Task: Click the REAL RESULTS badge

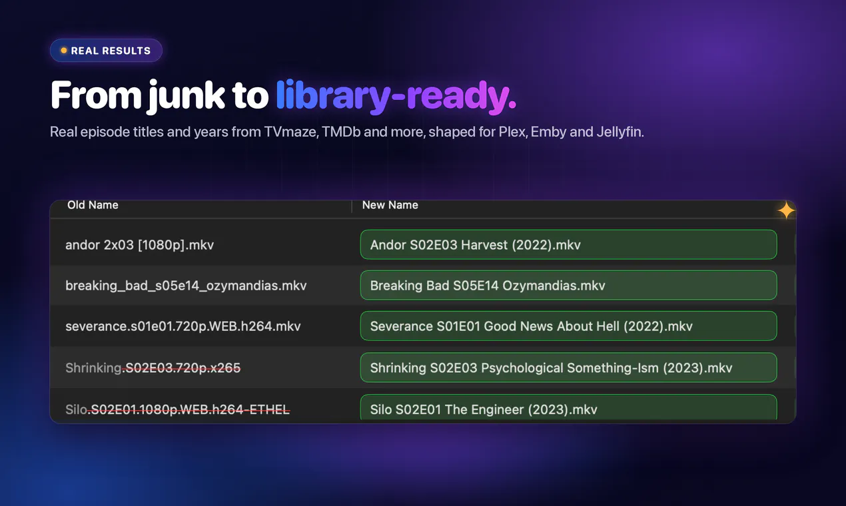Action: click(106, 51)
